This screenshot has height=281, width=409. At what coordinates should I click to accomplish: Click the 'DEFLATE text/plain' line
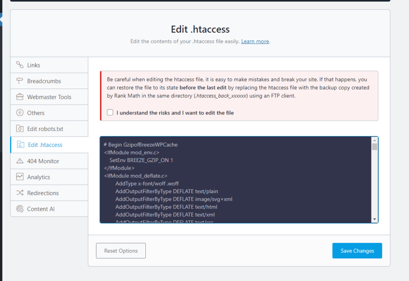(167, 191)
